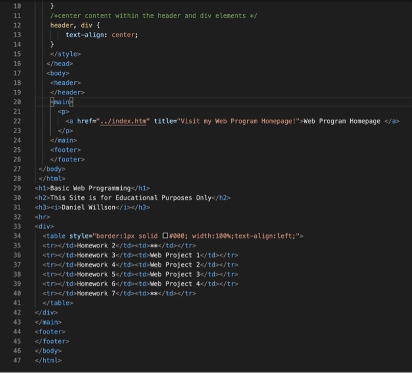Click the 'Homework 6' cell text
This screenshot has height=373, width=412.
pyautogui.click(x=96, y=284)
